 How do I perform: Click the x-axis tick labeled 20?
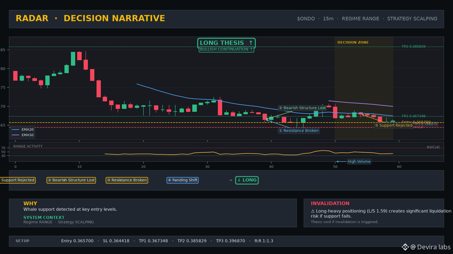(x=143, y=167)
